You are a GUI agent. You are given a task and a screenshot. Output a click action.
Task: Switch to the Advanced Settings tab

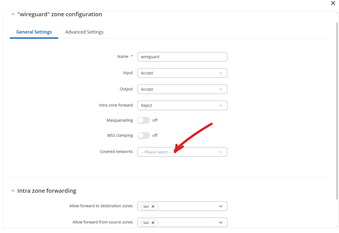click(x=84, y=32)
